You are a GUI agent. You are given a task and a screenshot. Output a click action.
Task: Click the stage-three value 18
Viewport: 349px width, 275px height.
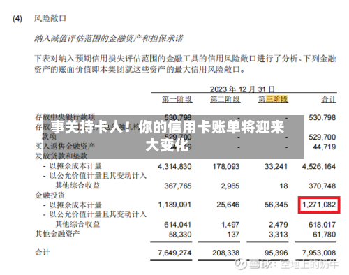283,186
